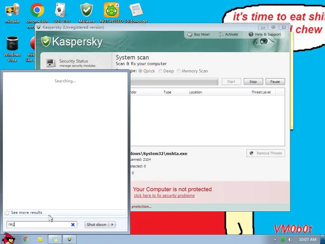Click 'click here to fix security problems' link
The height and width of the screenshot is (244, 325).
[x=164, y=196]
